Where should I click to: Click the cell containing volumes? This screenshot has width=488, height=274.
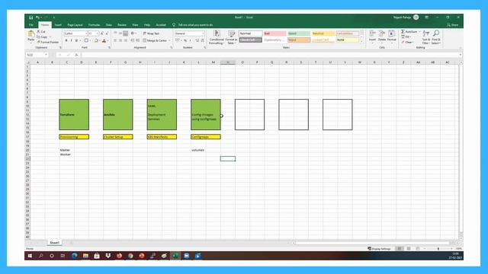click(198, 150)
